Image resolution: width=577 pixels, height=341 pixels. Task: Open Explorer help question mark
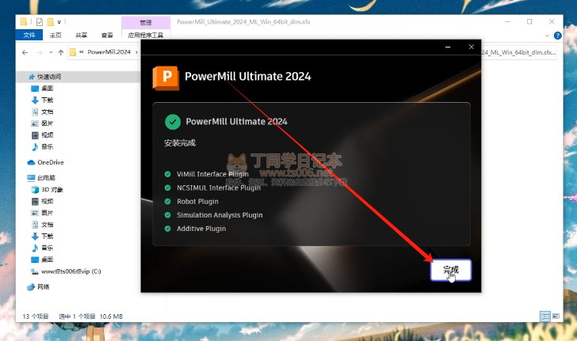[557, 36]
